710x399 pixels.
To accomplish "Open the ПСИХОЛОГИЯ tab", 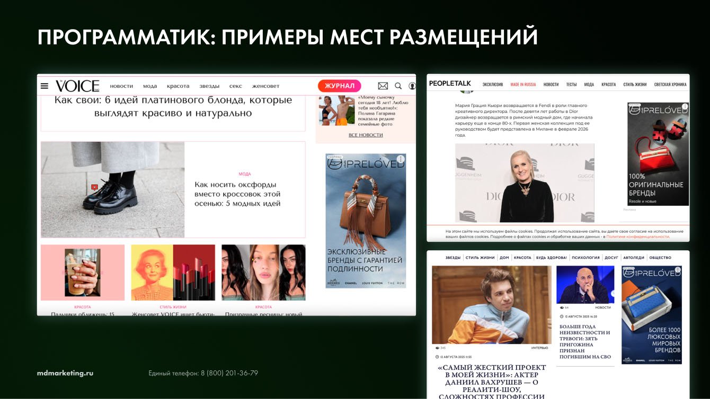I will pyautogui.click(x=585, y=258).
